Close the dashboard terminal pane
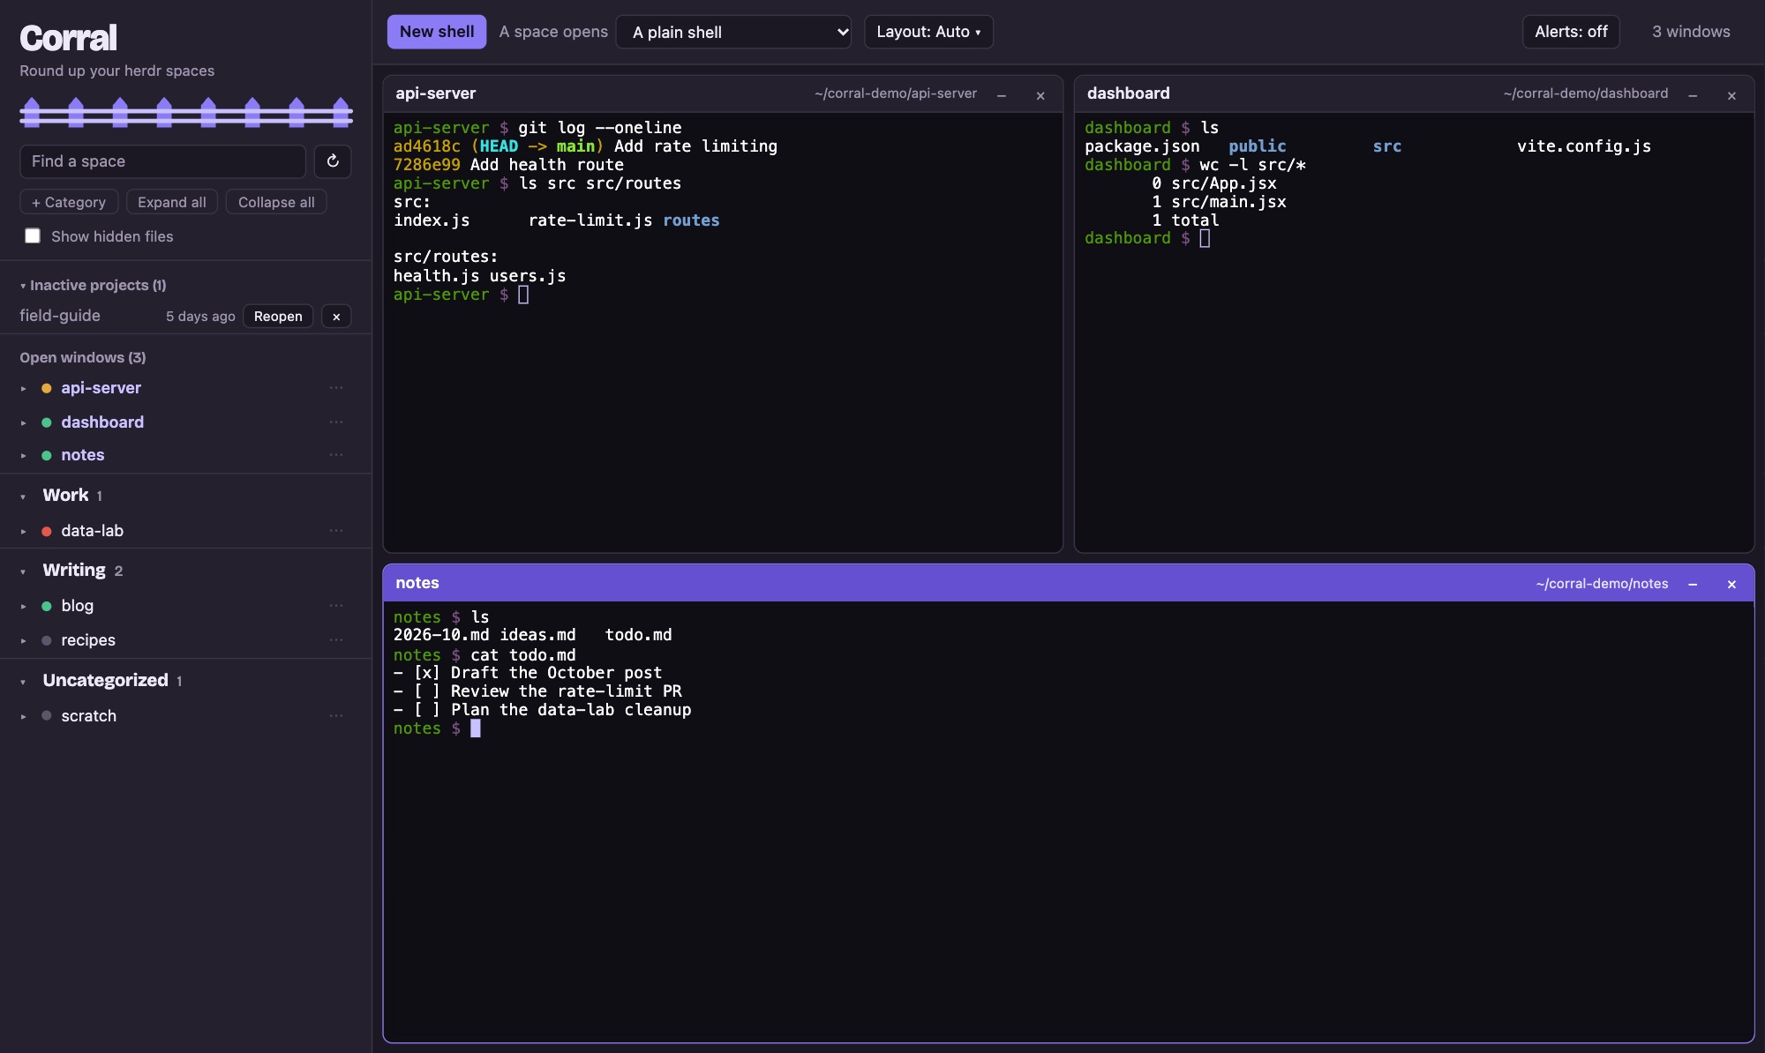 [1731, 95]
